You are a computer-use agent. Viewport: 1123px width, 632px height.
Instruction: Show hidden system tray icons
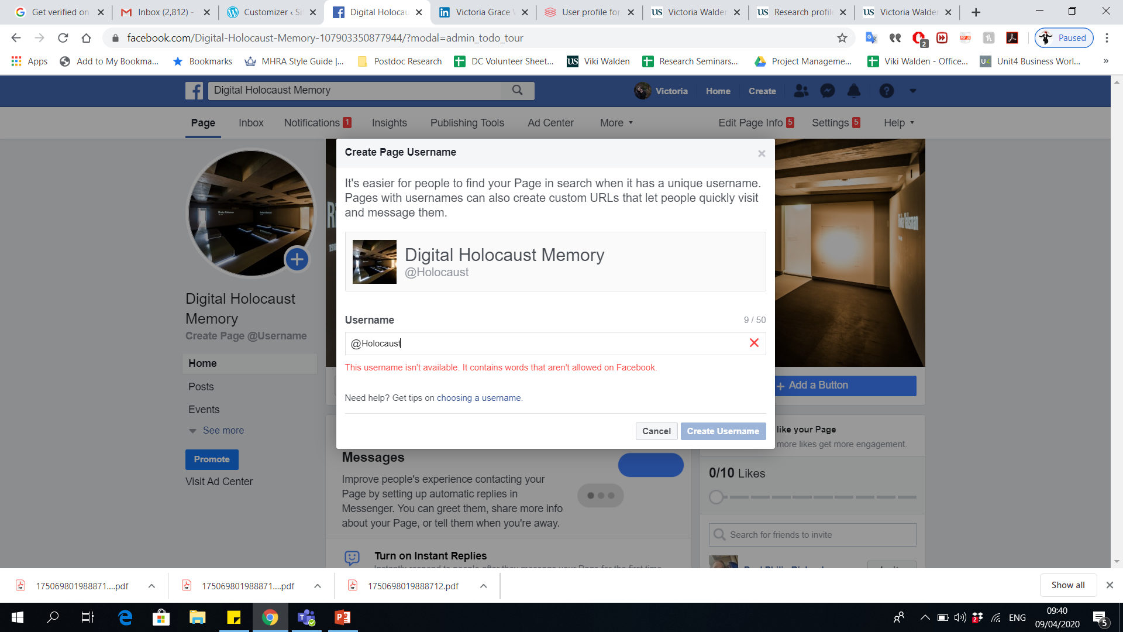[x=925, y=617]
